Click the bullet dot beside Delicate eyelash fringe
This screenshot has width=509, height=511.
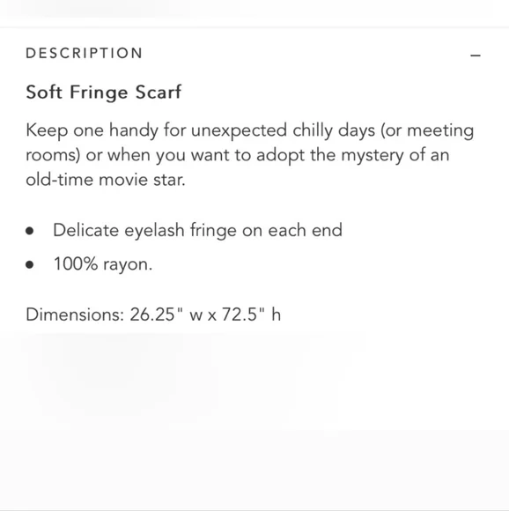pyautogui.click(x=30, y=231)
